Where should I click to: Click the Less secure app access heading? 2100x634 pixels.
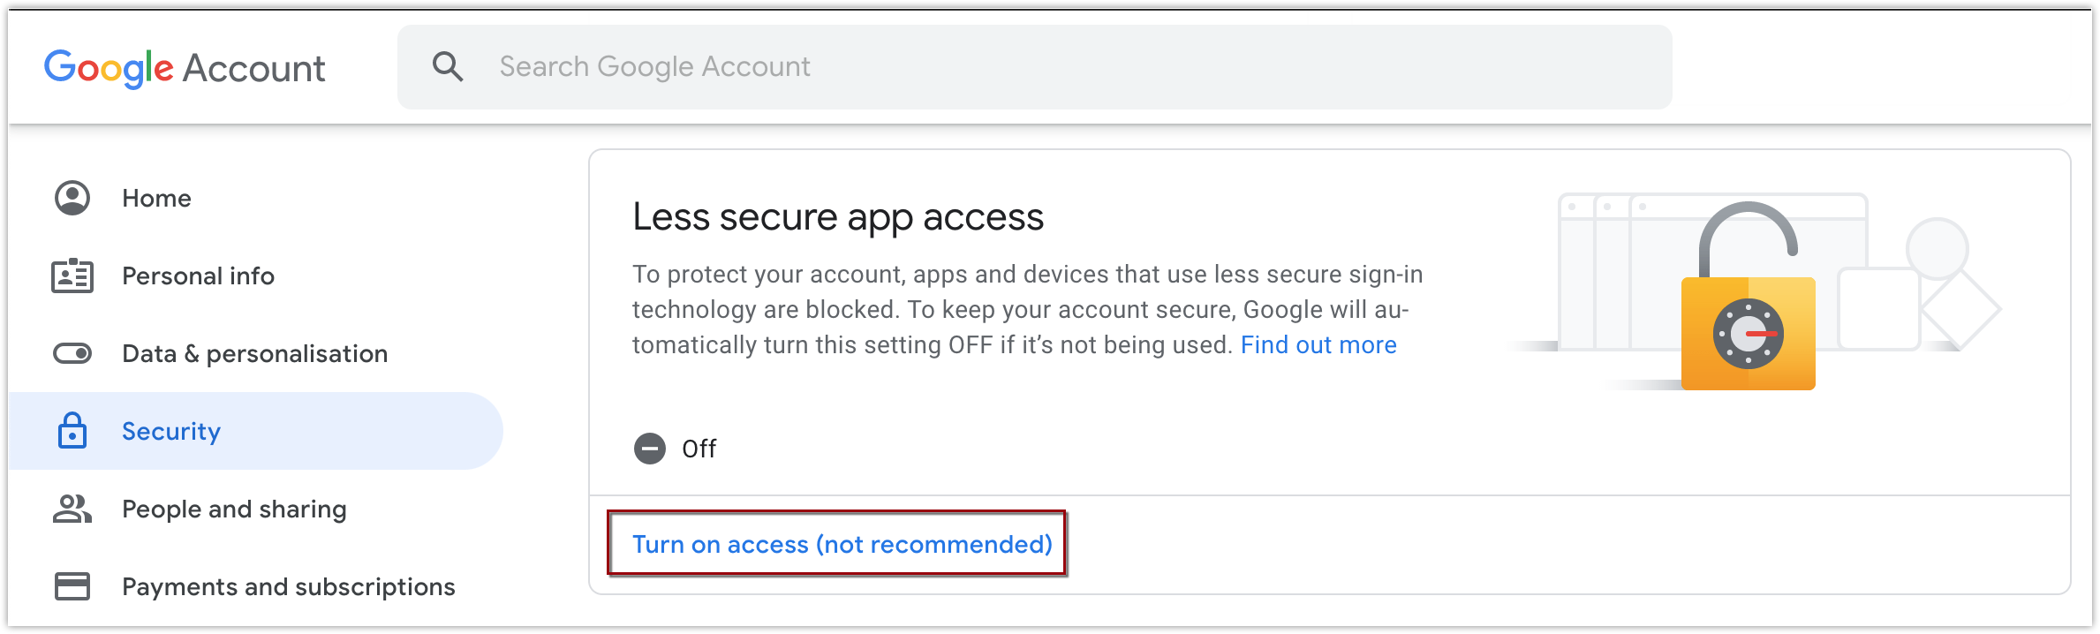pyautogui.click(x=838, y=217)
